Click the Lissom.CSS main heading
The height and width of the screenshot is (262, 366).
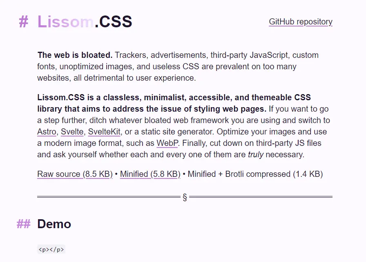85,22
